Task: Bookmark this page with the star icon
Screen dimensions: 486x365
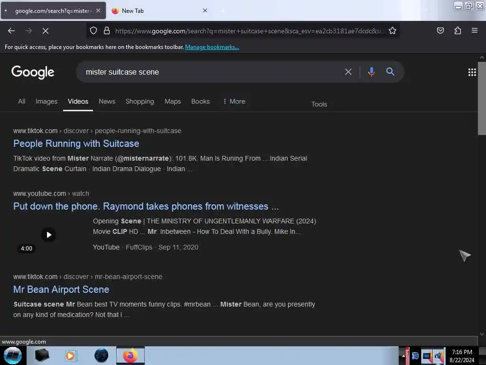Action: [x=393, y=30]
